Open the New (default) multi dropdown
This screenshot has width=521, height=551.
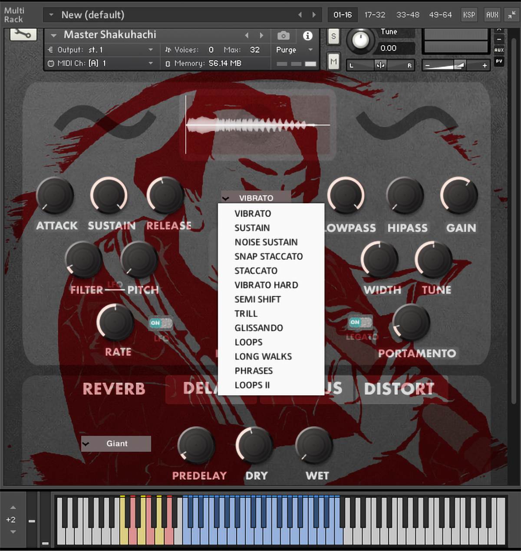[x=182, y=15]
